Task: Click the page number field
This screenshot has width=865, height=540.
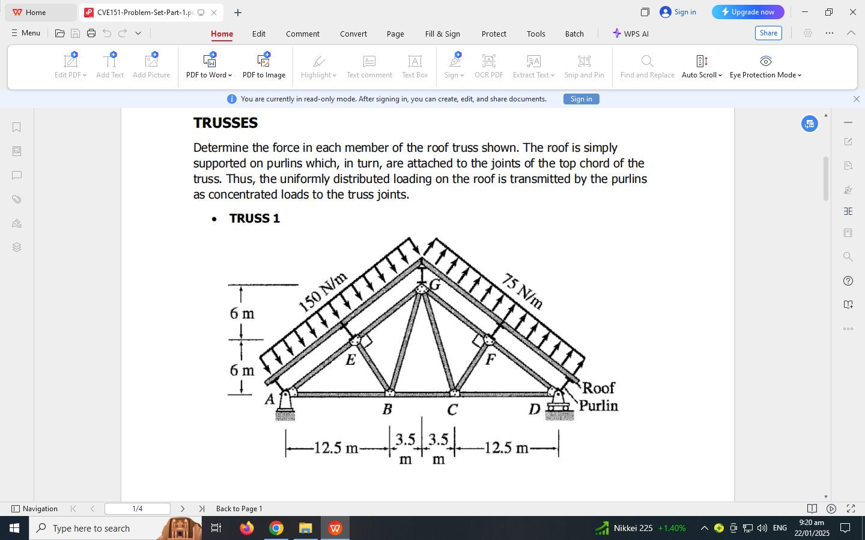Action: click(137, 508)
